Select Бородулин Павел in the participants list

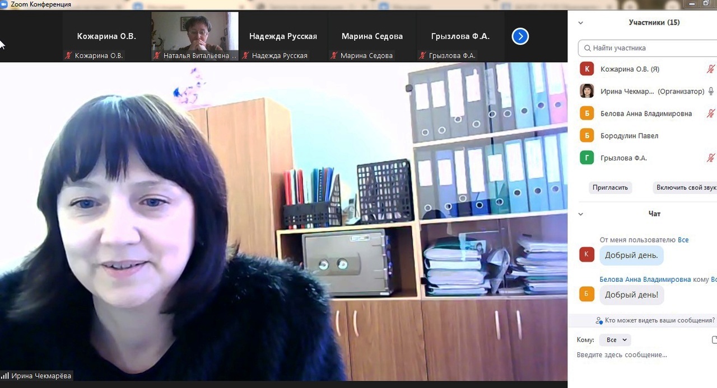pos(629,136)
